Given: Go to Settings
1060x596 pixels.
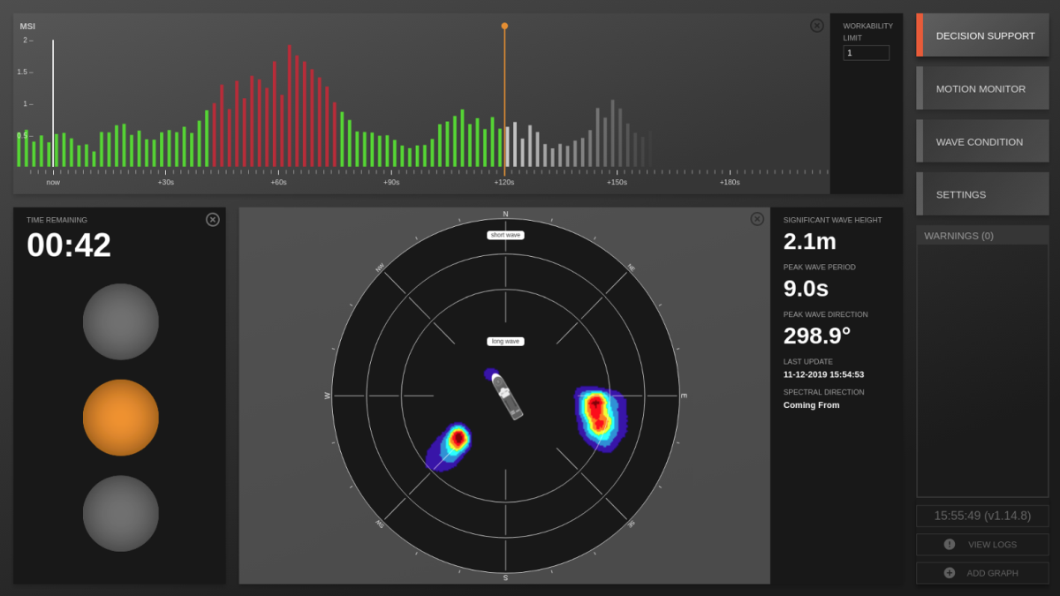Looking at the screenshot, I should click(x=984, y=194).
